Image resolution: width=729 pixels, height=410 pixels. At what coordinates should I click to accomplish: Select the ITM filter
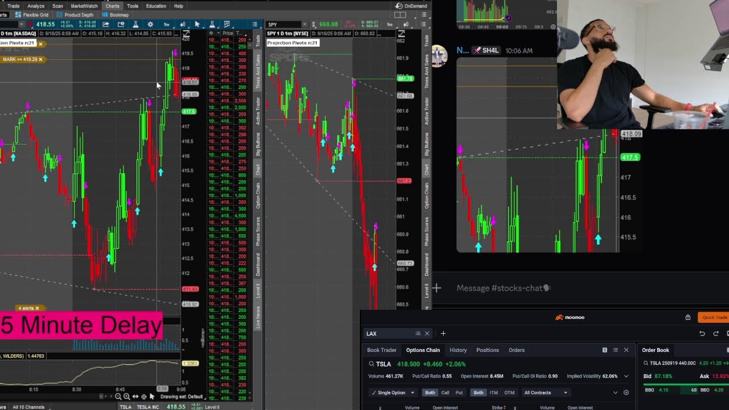[494, 392]
